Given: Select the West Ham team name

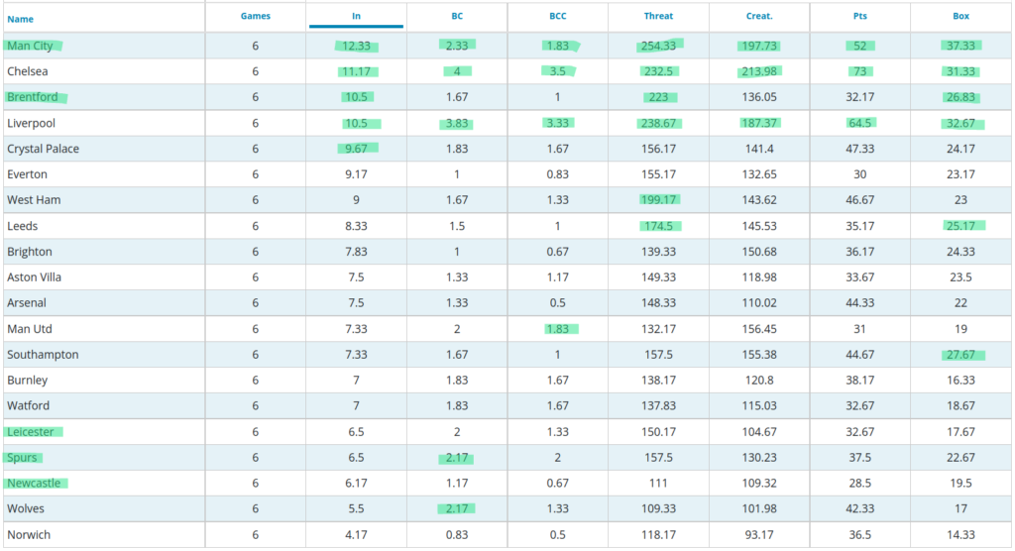Looking at the screenshot, I should click(34, 200).
